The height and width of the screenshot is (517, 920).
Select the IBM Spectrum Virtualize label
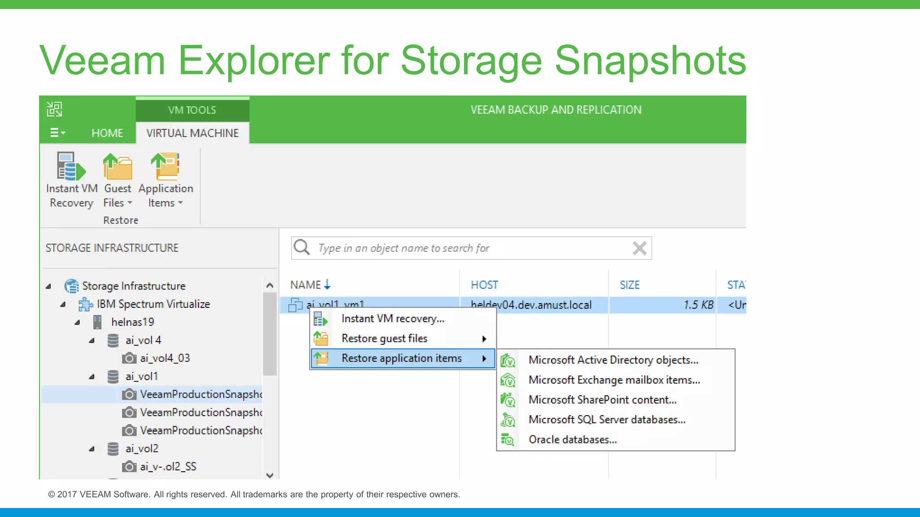(x=153, y=304)
